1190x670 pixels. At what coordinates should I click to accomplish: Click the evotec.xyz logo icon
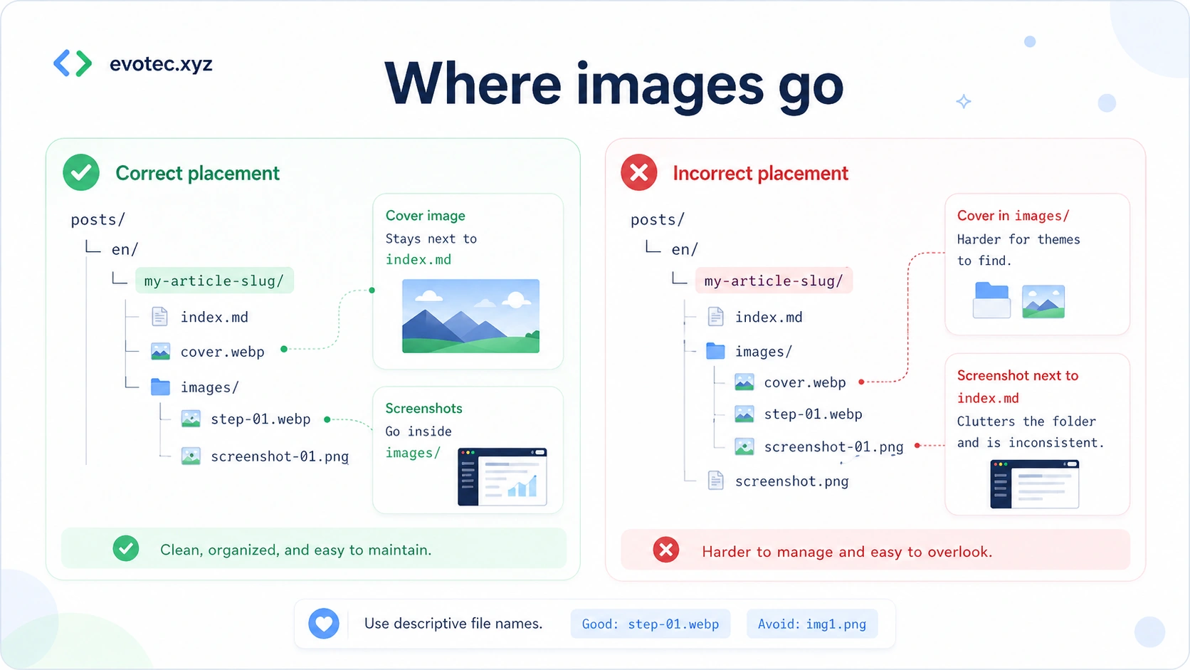pyautogui.click(x=71, y=63)
